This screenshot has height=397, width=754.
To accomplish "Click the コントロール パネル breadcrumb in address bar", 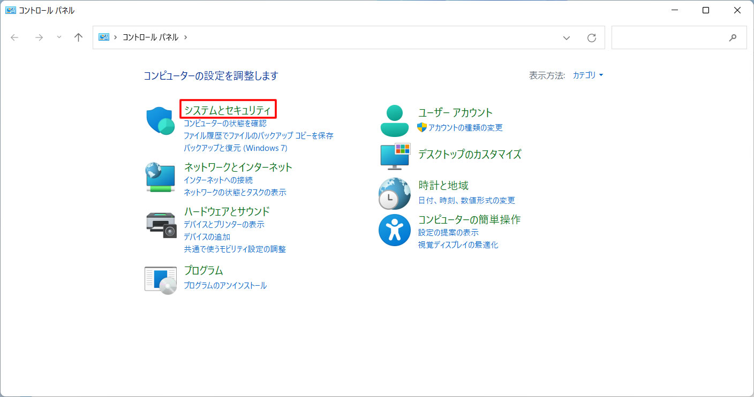I will [151, 37].
